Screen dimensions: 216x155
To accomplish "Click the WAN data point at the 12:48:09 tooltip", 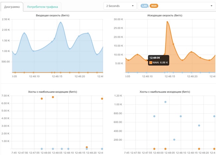I will click(x=147, y=60).
